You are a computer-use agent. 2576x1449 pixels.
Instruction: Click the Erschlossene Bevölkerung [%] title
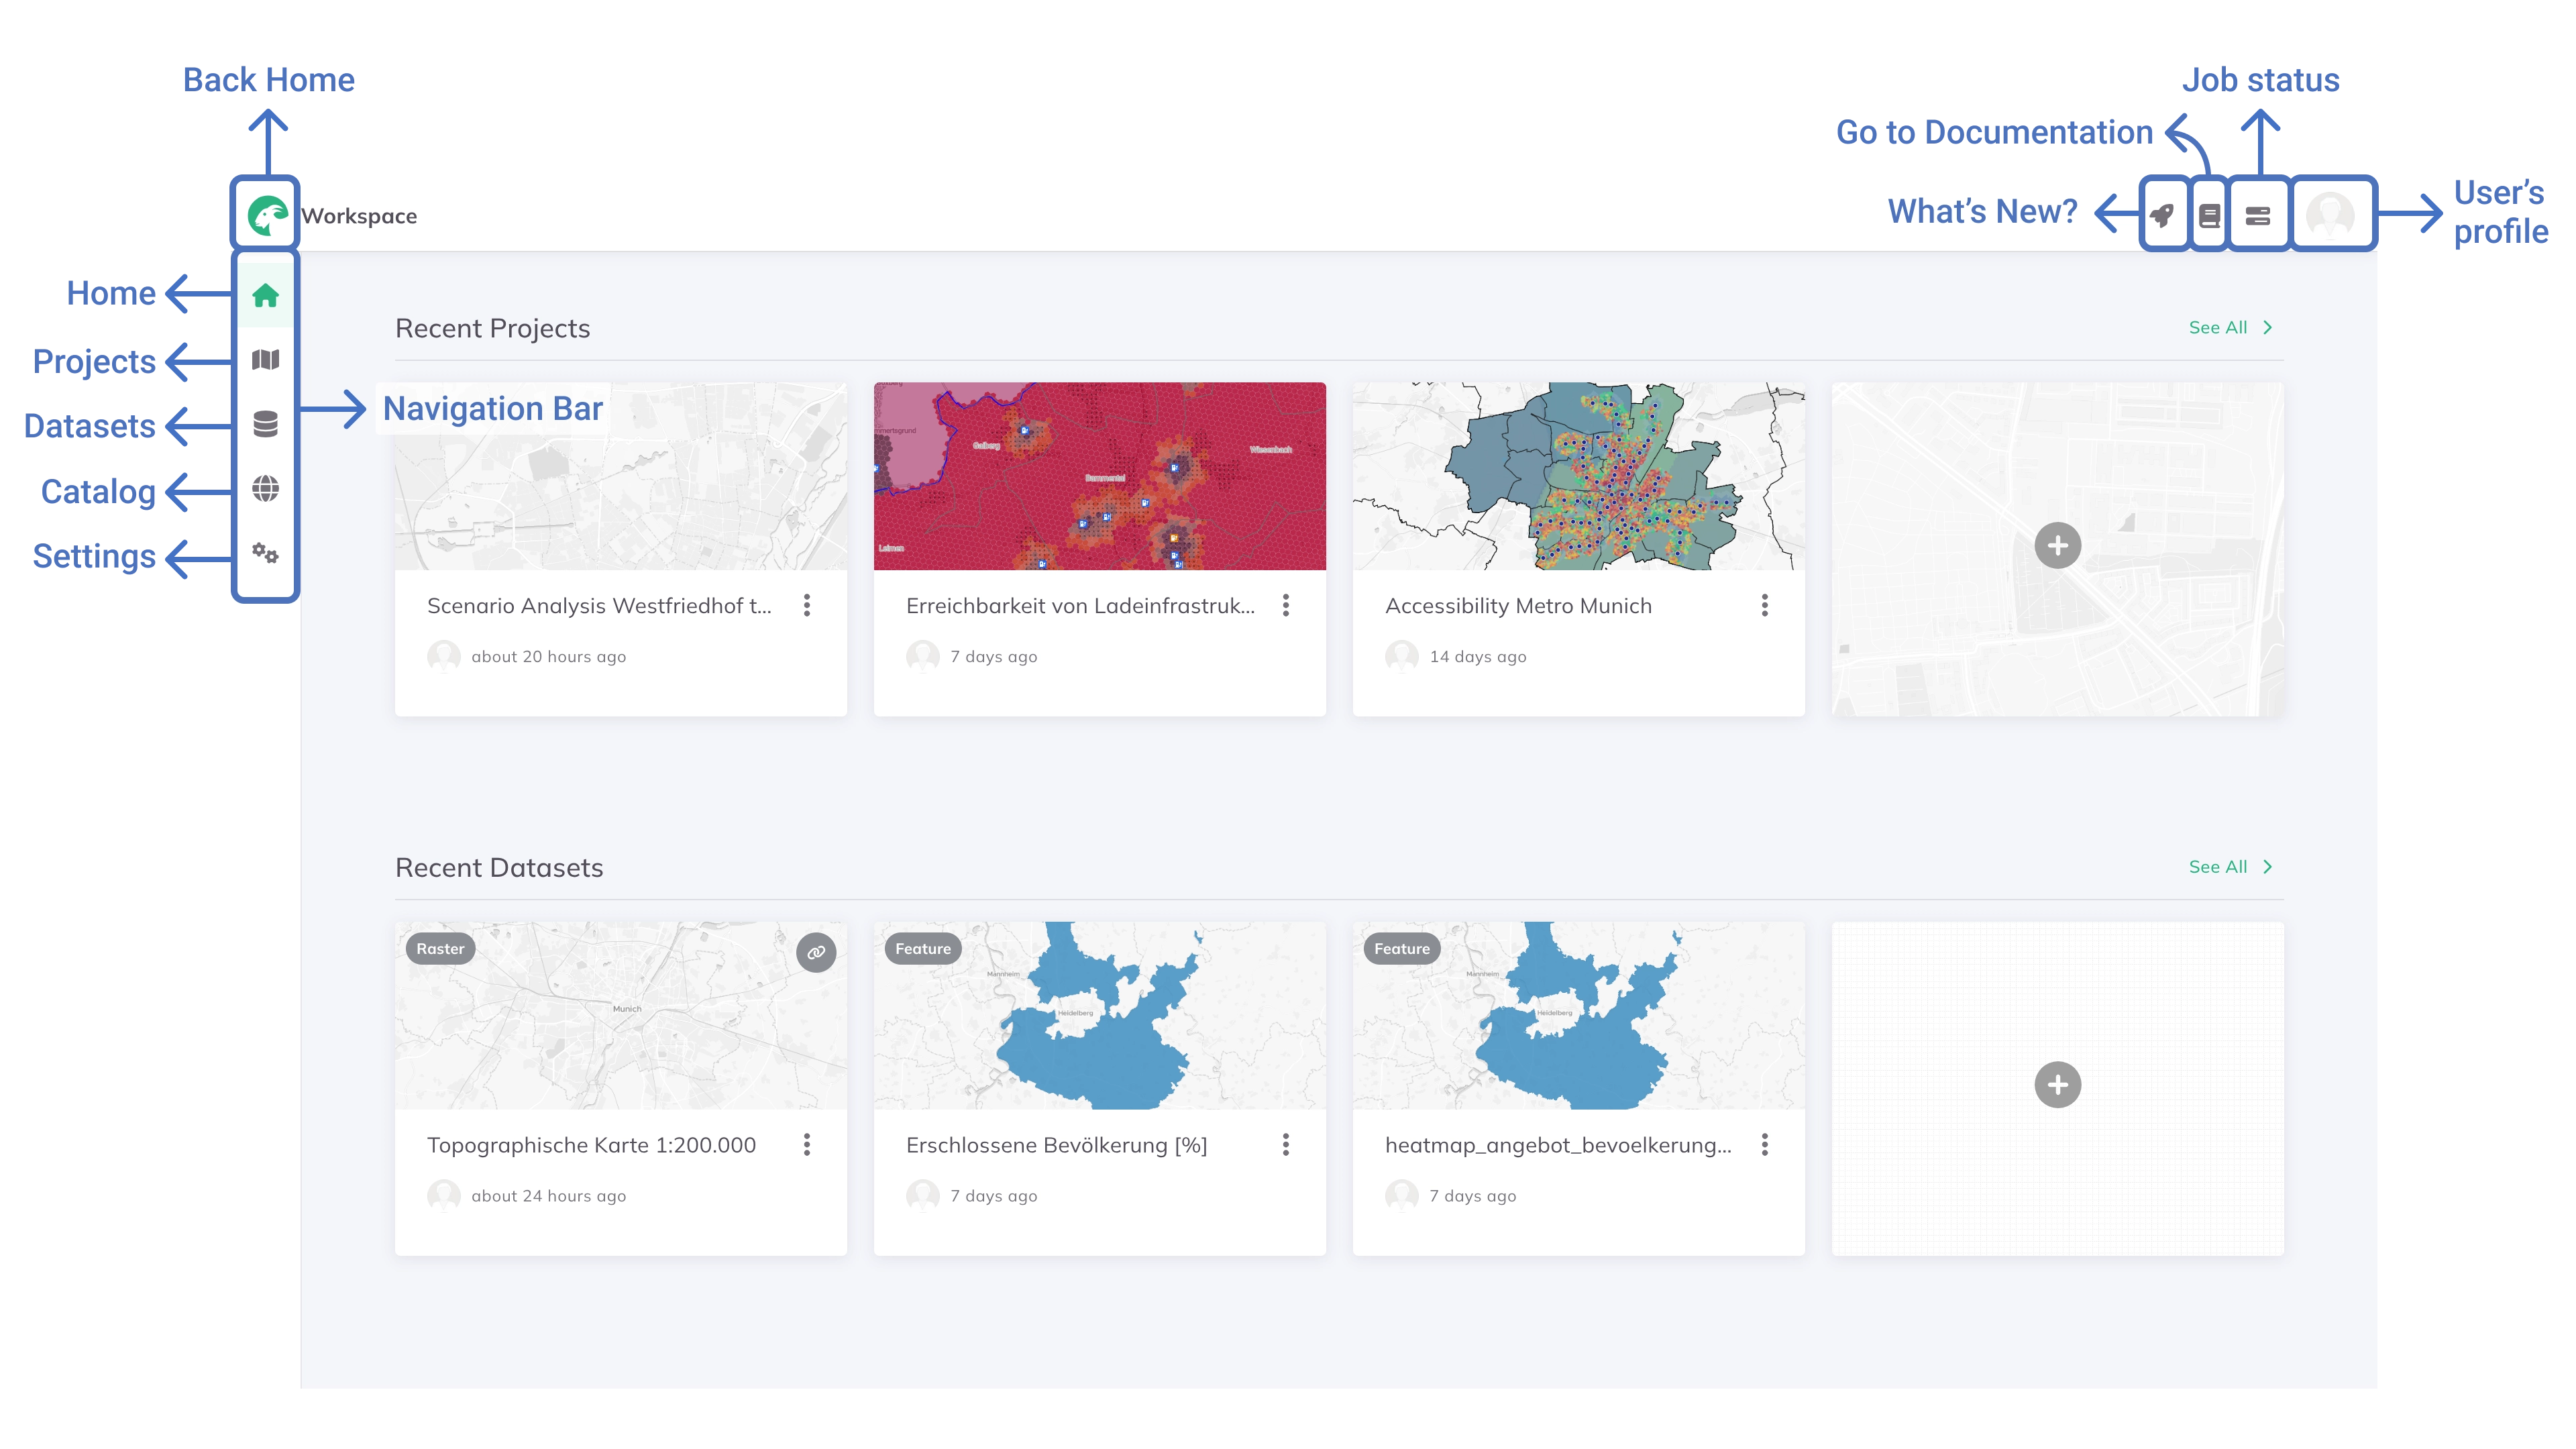1056,1145
